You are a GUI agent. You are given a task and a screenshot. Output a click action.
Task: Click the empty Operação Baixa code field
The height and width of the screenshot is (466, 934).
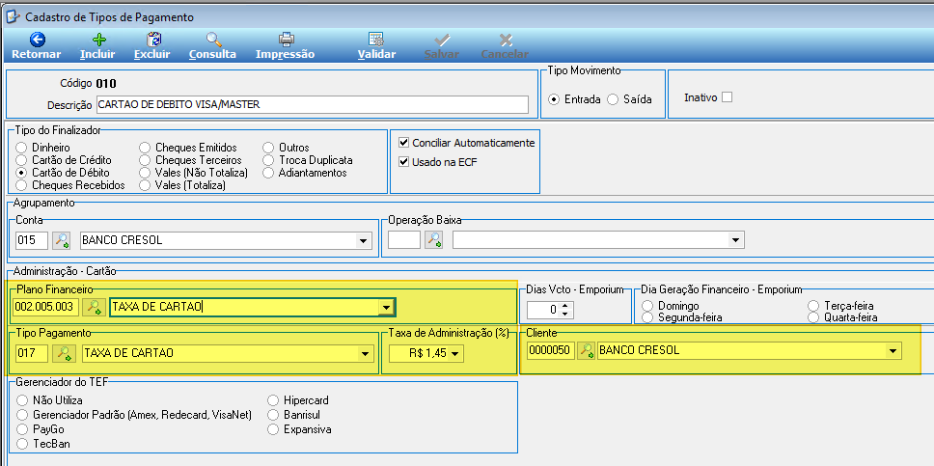(404, 241)
